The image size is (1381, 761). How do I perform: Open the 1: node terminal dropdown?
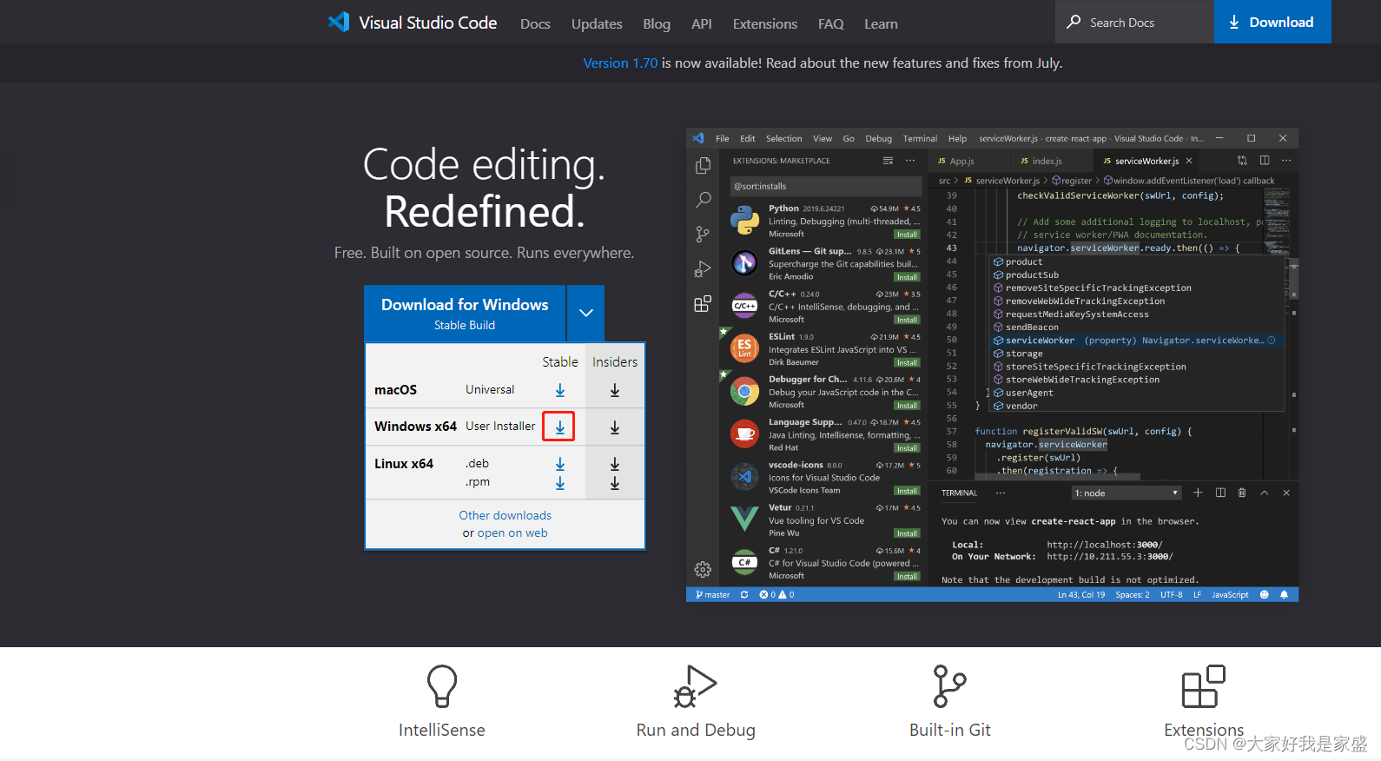coord(1127,493)
